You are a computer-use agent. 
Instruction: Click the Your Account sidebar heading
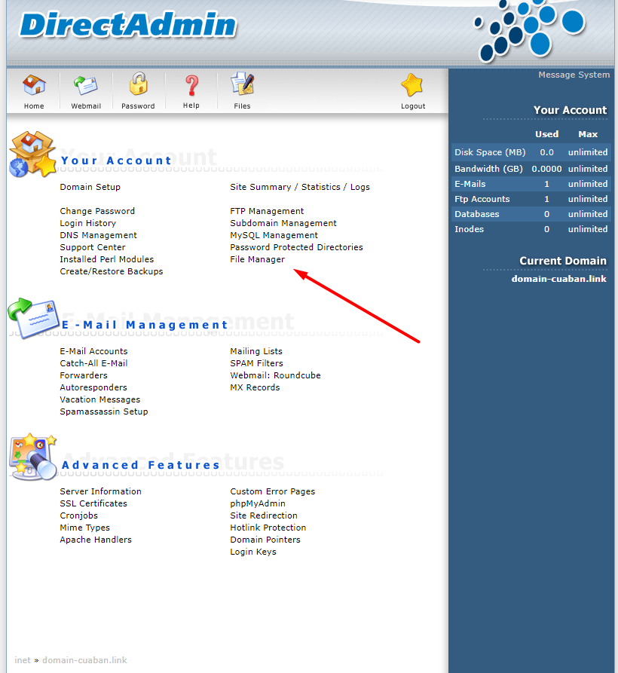click(570, 110)
